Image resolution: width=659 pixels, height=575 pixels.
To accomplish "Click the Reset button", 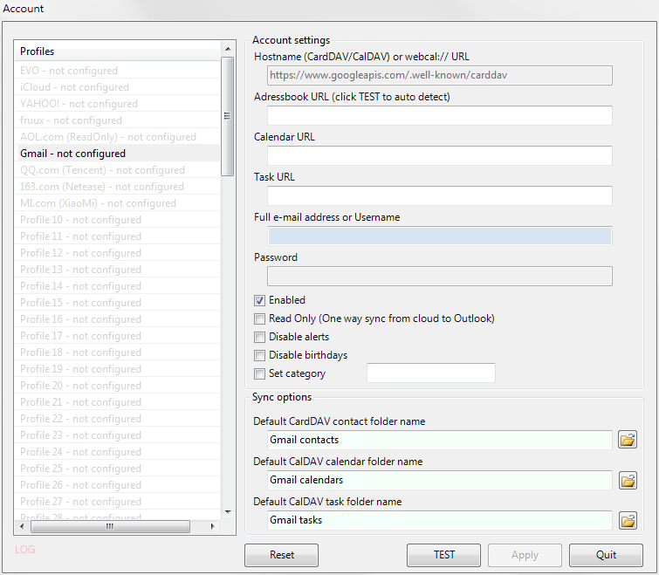I will point(281,555).
